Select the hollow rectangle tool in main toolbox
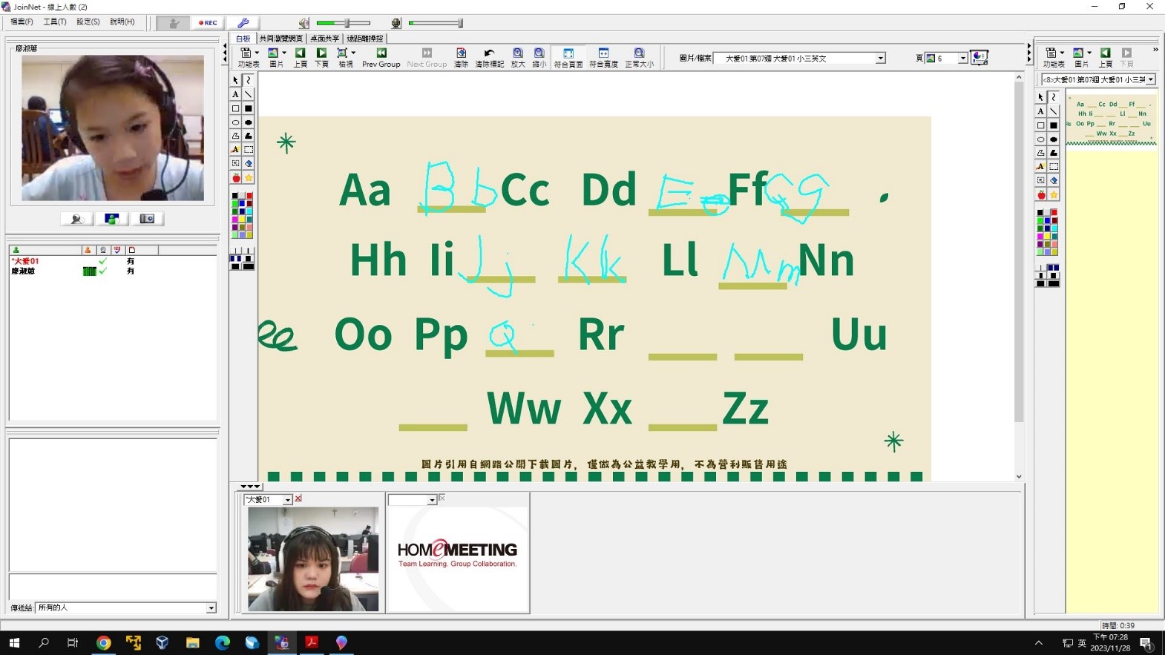1165x655 pixels. point(235,108)
